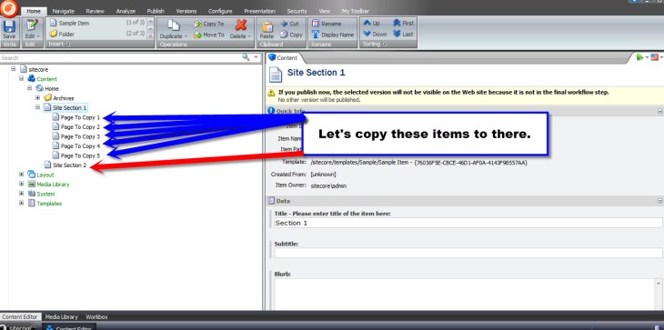This screenshot has width=664, height=330.
Task: Expand the Archives folder node
Action: coord(37,98)
